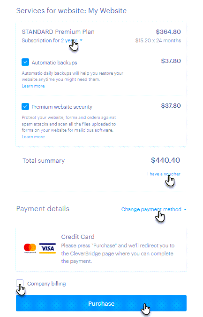Uncheck the Automatic backups checkbox

pos(25,62)
